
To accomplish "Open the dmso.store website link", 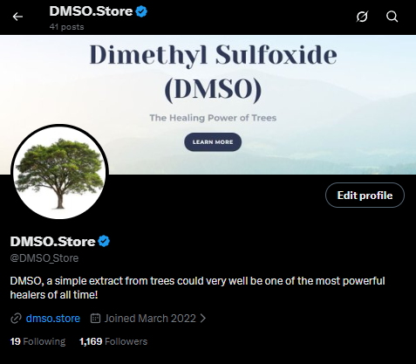I will (53, 319).
